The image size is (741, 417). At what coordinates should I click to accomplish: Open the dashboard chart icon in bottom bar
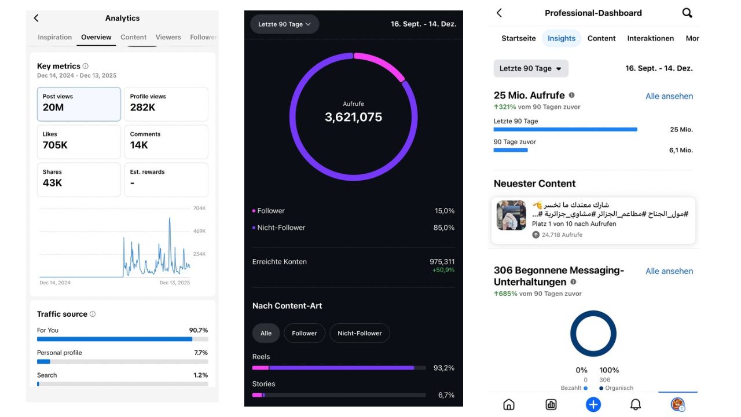pos(551,404)
